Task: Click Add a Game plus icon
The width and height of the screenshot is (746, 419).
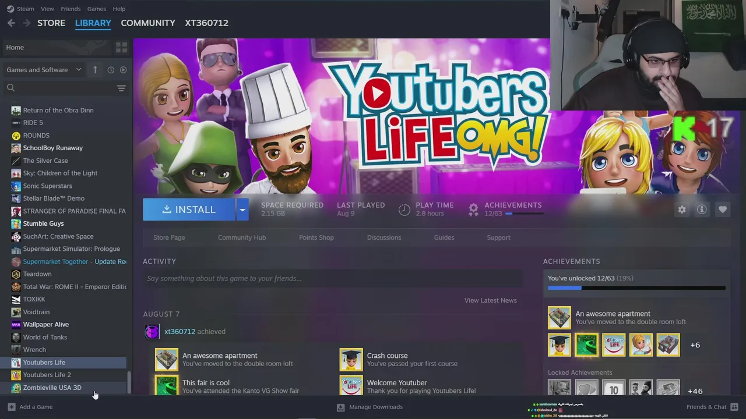Action: pos(12,407)
